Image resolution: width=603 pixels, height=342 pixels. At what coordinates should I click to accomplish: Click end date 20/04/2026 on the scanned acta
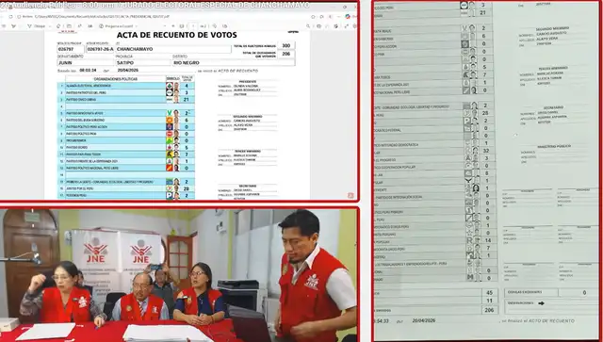pyautogui.click(x=424, y=320)
